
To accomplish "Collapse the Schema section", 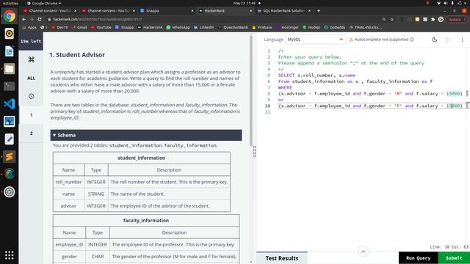I will tap(146, 135).
